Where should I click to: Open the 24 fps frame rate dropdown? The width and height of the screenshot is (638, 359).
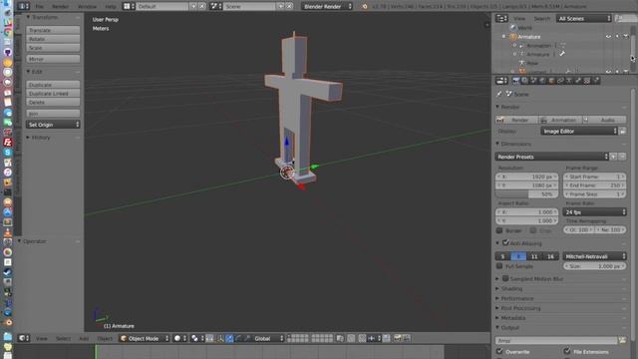coord(594,212)
